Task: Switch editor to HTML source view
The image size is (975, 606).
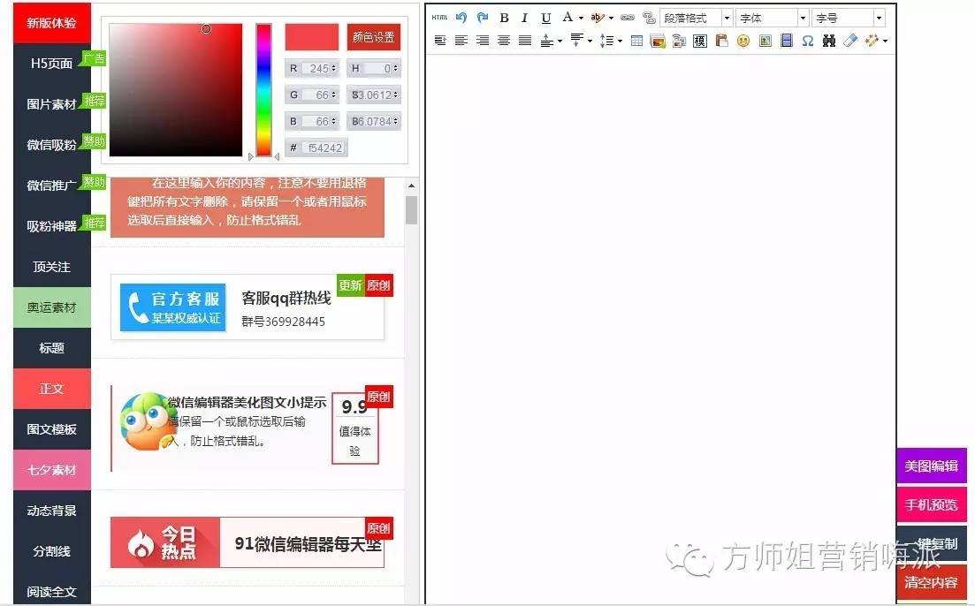Action: 438,18
